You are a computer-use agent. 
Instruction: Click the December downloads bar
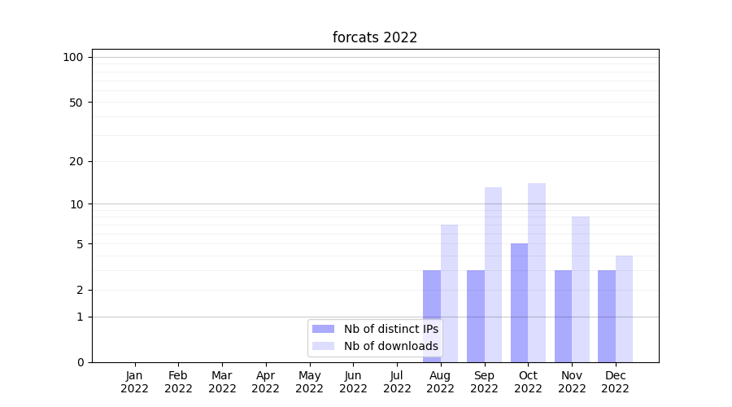pyautogui.click(x=624, y=309)
